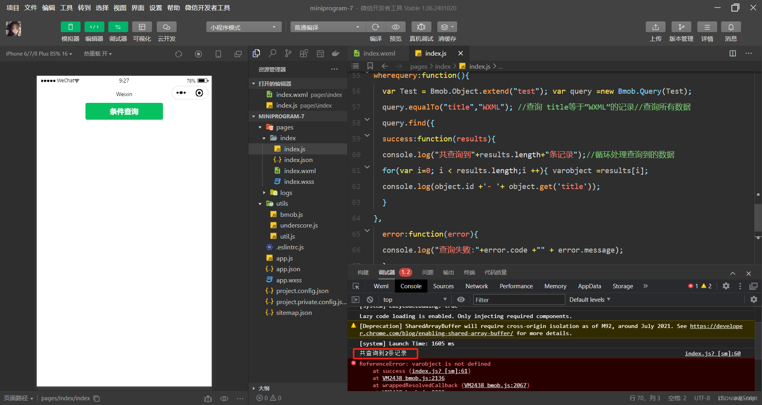Click the editor back navigation arrow
This screenshot has width=762, height=405.
pyautogui.click(x=385, y=66)
